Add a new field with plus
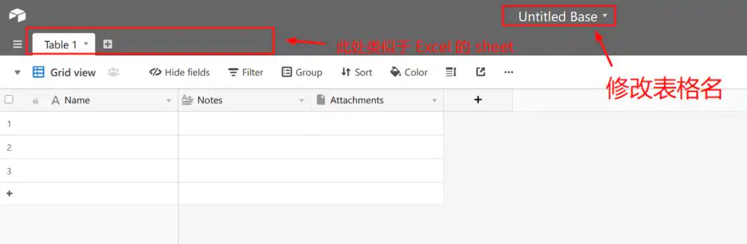Viewport: 747px width, 244px height. [x=478, y=99]
